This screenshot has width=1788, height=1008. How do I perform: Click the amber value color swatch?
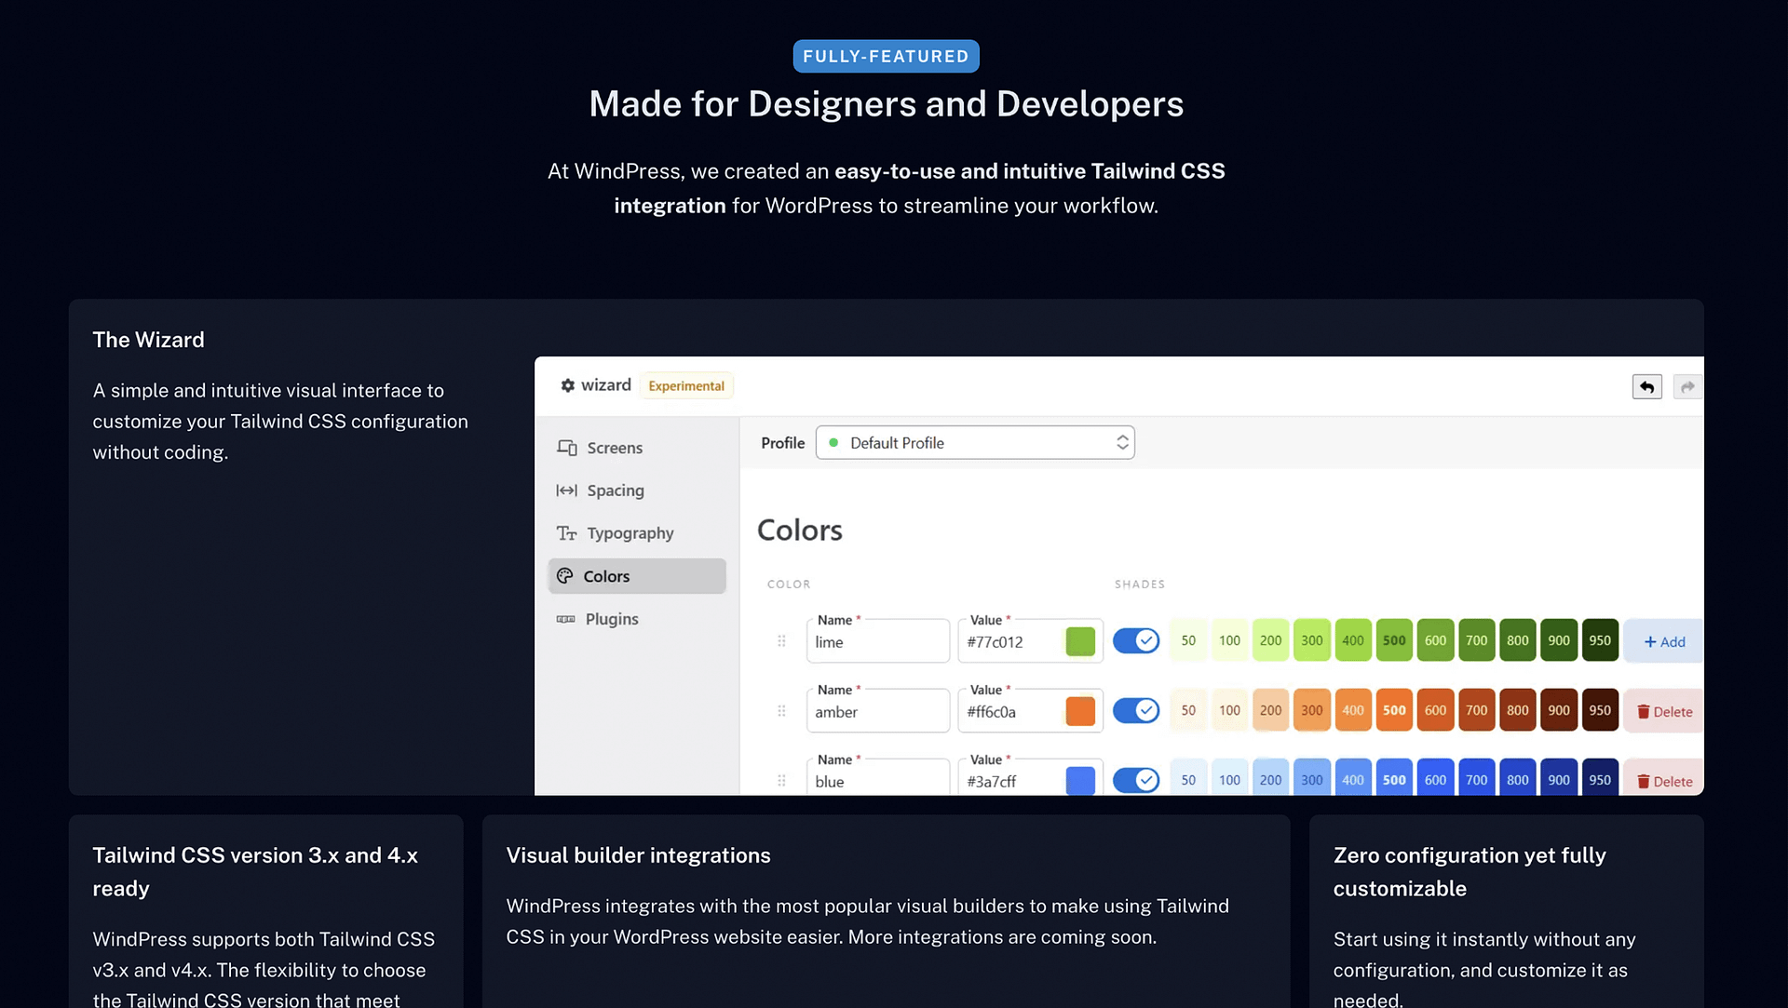click(x=1079, y=711)
